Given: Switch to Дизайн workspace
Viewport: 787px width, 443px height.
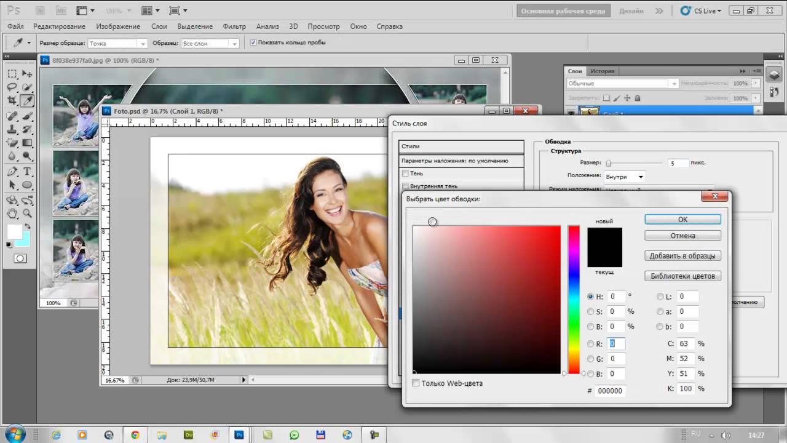Looking at the screenshot, I should pos(631,11).
